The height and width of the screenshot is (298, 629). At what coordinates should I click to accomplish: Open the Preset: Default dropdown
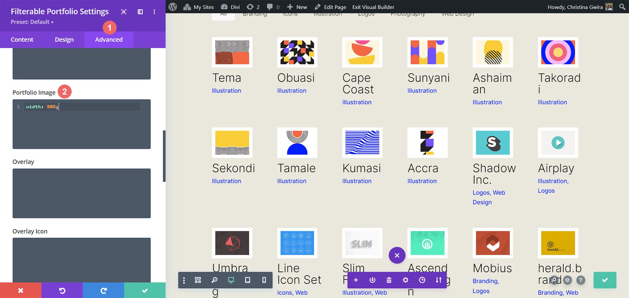pos(32,22)
